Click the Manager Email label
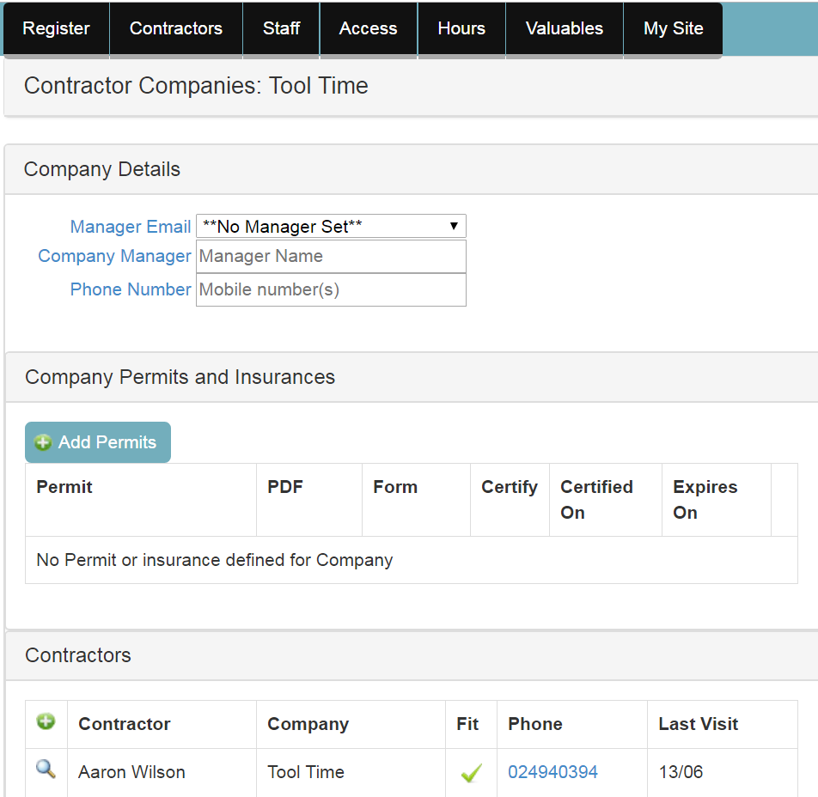Viewport: 818px width, 797px height. click(131, 227)
